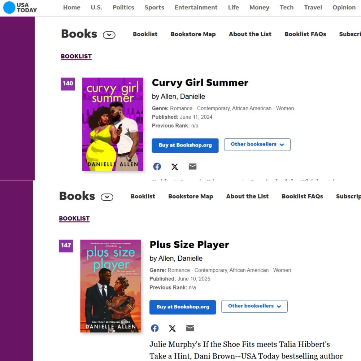Viewport: 361px width, 361px height.
Task: Click the upper BOOKLIST breadcrumb link
Action: (76, 56)
